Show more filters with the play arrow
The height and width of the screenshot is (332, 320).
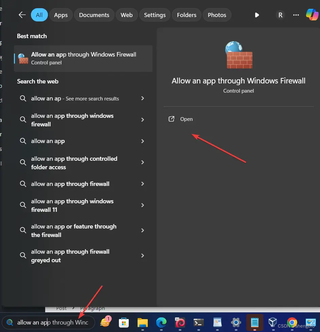pos(257,15)
